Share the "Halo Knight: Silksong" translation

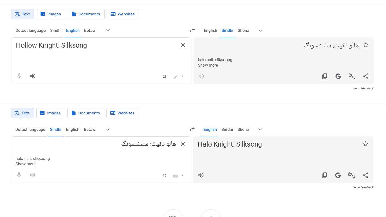point(365,175)
